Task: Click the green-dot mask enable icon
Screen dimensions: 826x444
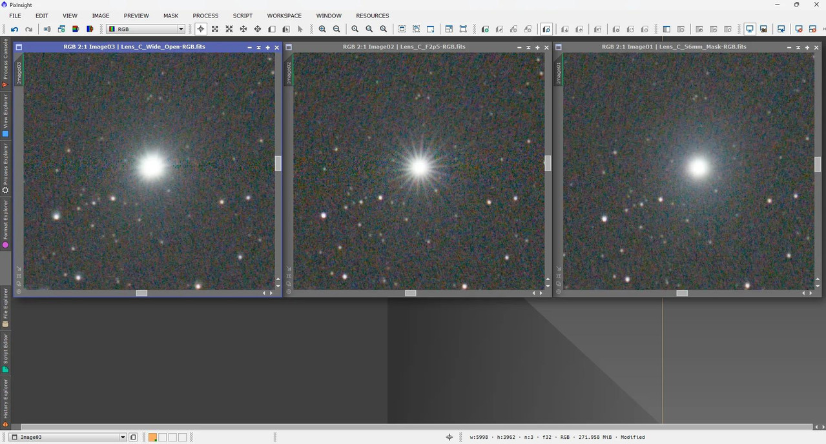Action: [485, 29]
